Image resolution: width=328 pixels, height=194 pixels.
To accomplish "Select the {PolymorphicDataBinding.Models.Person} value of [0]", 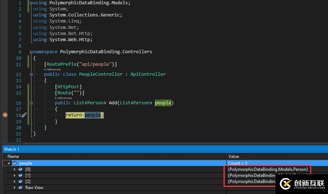I will coord(268,169).
